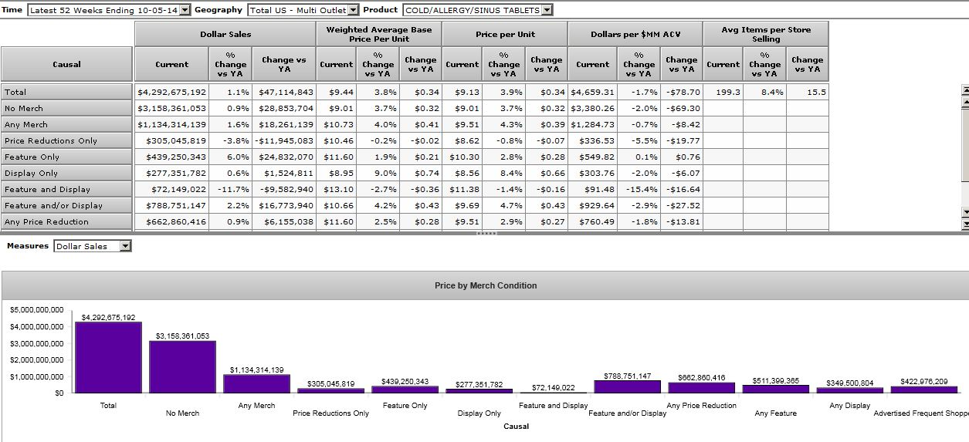The width and height of the screenshot is (969, 442).
Task: Open the Measures Dollar Sales dropdown
Action: 126,246
